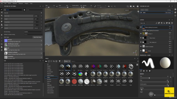Open Settings dropdown in Texture Set List
Image resolution: width=177 pixels, height=99 pixels.
[170, 10]
